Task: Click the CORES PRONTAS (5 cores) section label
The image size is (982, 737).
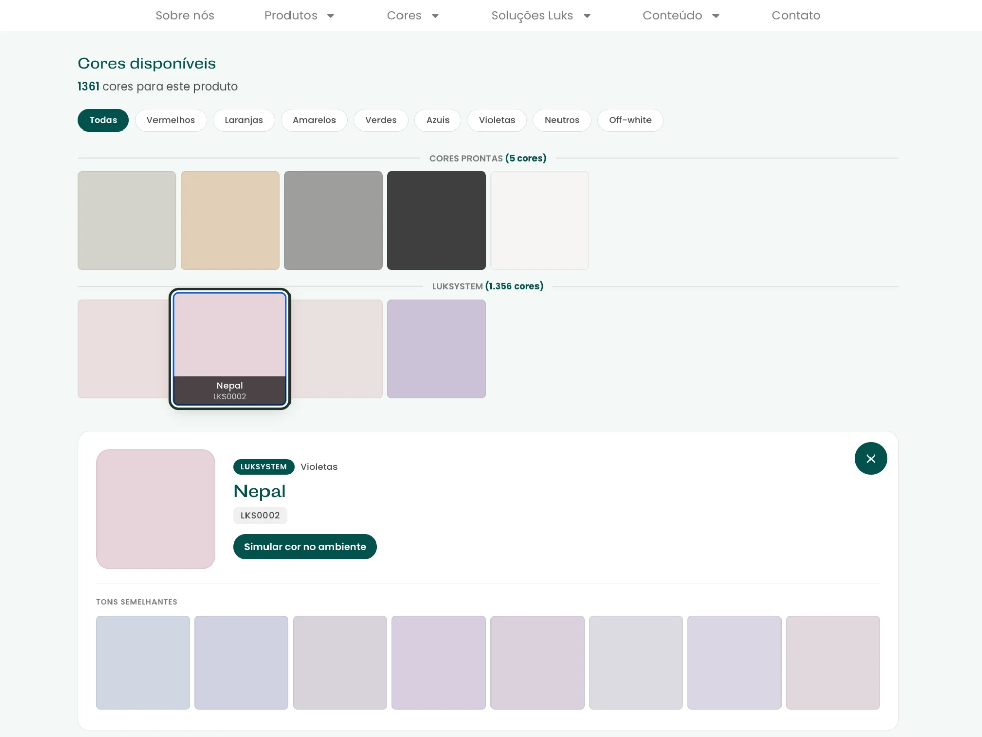Action: point(487,158)
